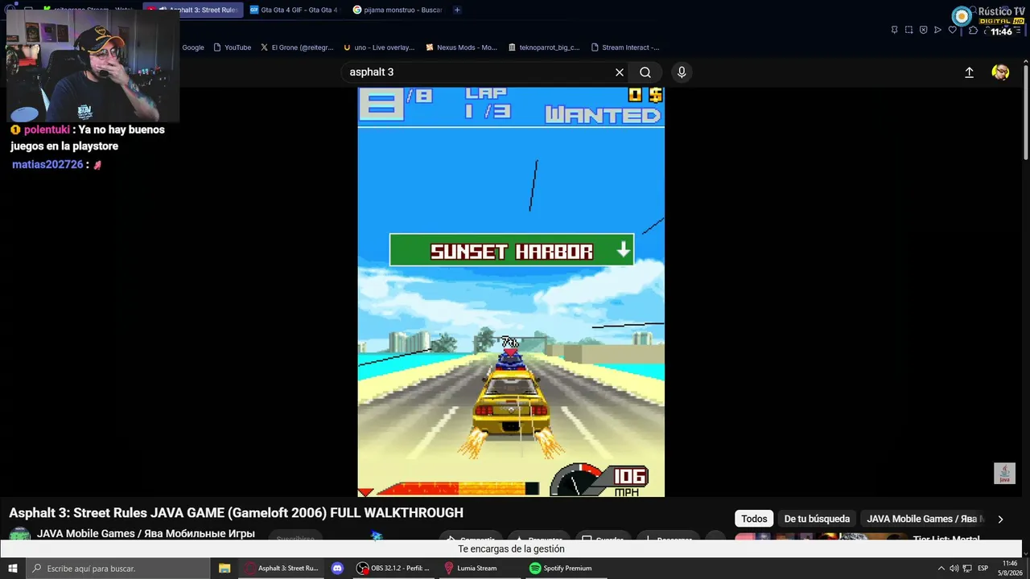This screenshot has width=1030, height=579.
Task: Open the Stream Interact bookmark
Action: click(x=625, y=47)
